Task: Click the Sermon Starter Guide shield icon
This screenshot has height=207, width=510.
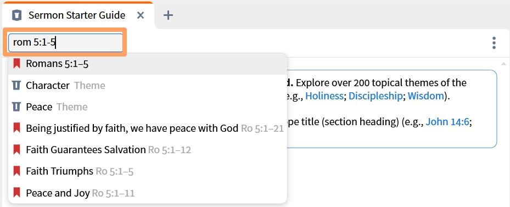Action: point(16,15)
